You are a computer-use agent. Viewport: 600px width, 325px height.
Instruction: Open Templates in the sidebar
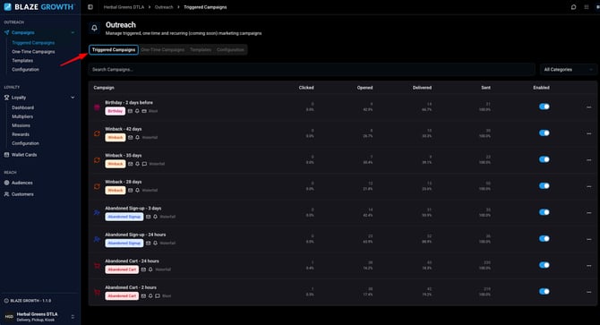(x=22, y=60)
